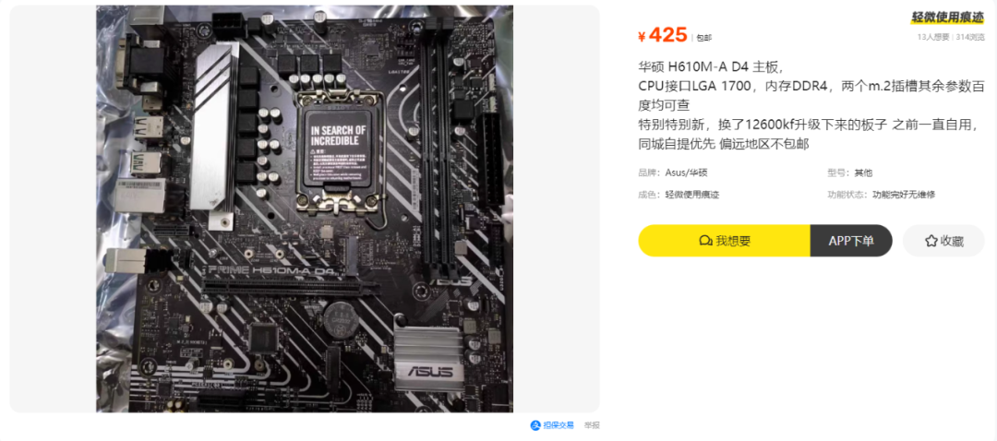This screenshot has width=997, height=441.
Task: Click the 13人想要 count
Action: pos(933,37)
